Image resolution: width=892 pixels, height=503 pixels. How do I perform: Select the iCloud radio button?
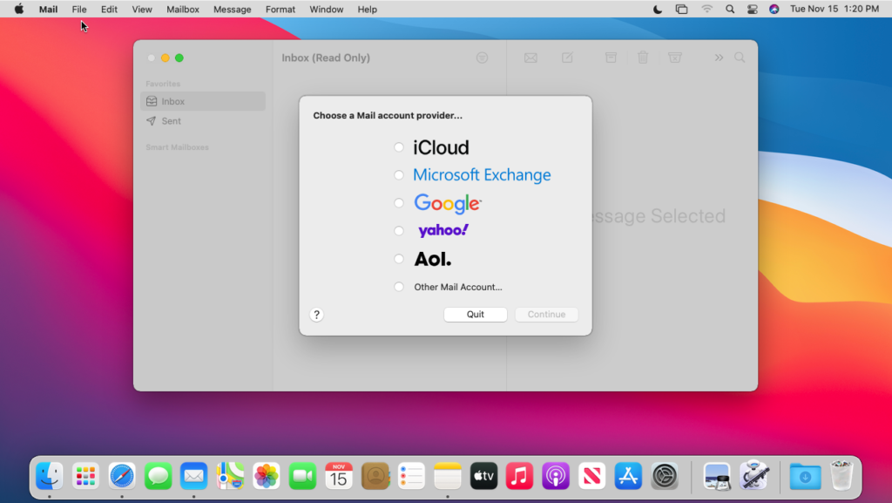399,147
